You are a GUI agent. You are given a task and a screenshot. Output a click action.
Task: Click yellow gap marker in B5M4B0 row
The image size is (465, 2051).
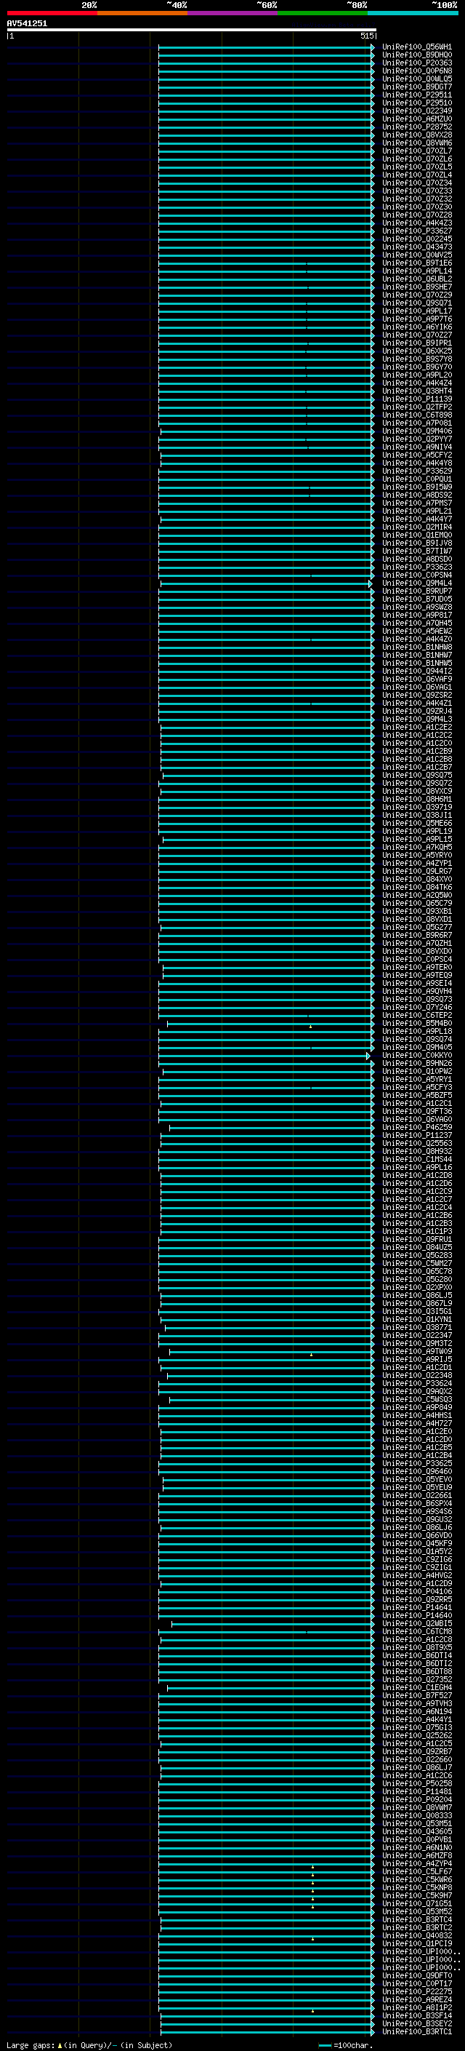click(311, 1027)
